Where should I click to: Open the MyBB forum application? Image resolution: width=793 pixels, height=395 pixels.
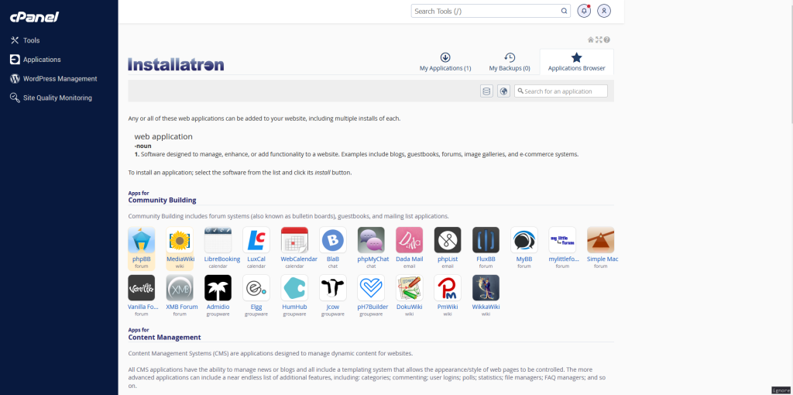[x=524, y=240]
